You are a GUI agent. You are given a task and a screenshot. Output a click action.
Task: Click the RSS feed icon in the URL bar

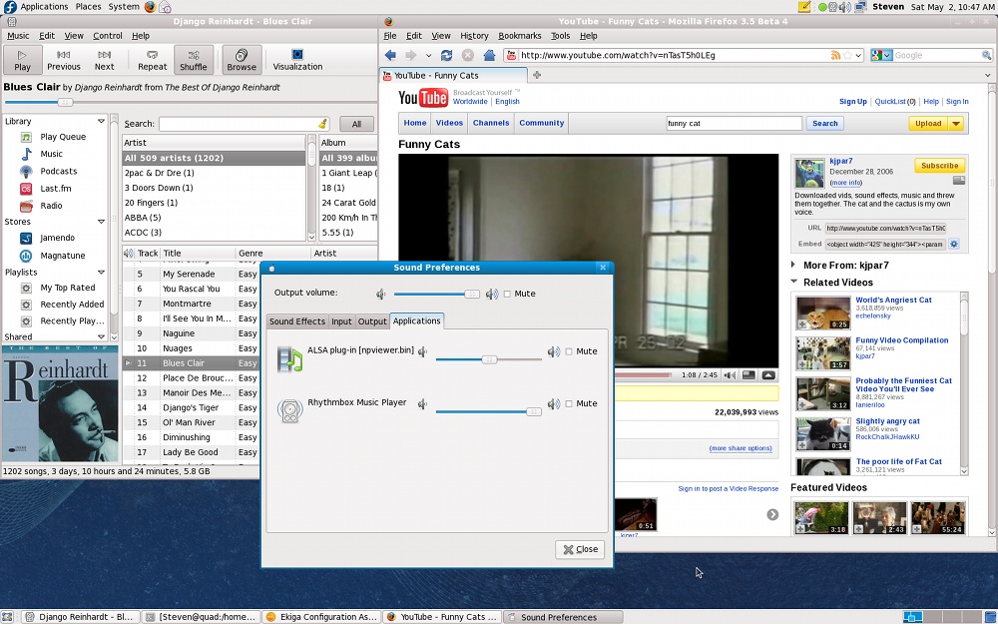835,55
